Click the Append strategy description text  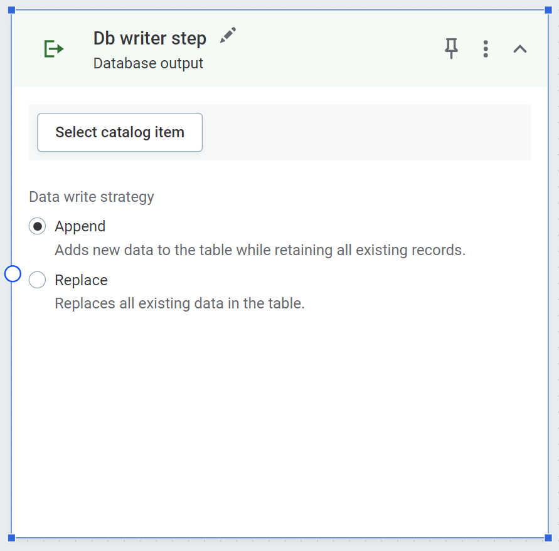click(x=260, y=249)
